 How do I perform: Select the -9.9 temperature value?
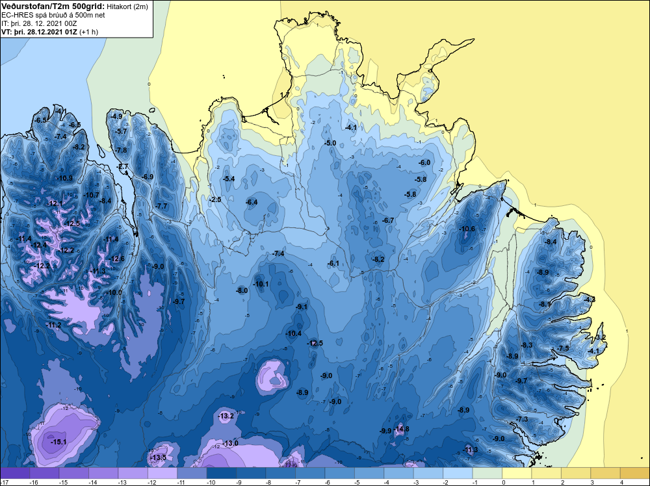point(385,431)
